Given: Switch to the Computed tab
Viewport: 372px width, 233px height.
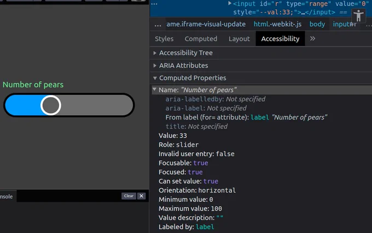Looking at the screenshot, I should click(201, 39).
